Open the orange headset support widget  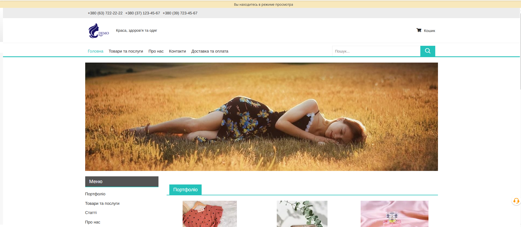pyautogui.click(x=516, y=201)
